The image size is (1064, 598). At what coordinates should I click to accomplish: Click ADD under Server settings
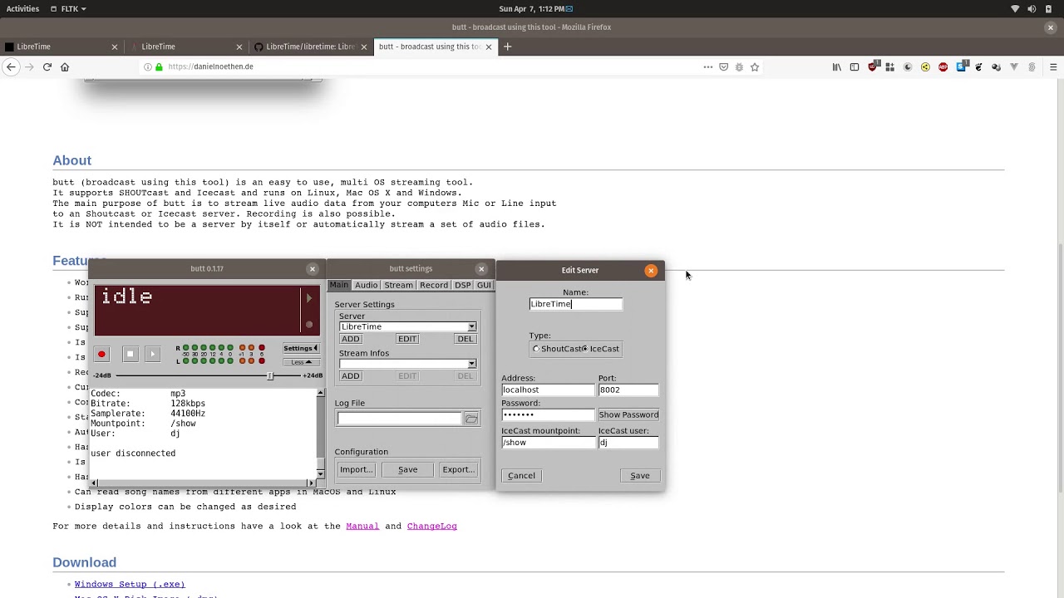coord(350,339)
